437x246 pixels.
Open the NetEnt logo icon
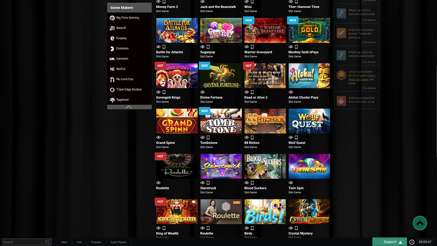pyautogui.click(x=112, y=69)
